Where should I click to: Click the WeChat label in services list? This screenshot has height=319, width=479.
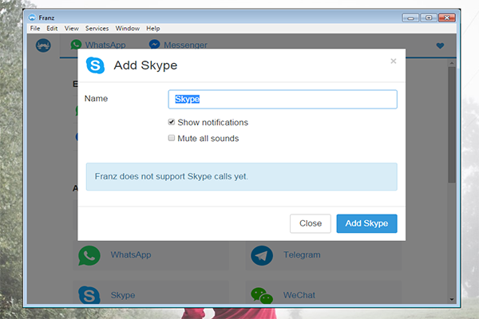[299, 295]
